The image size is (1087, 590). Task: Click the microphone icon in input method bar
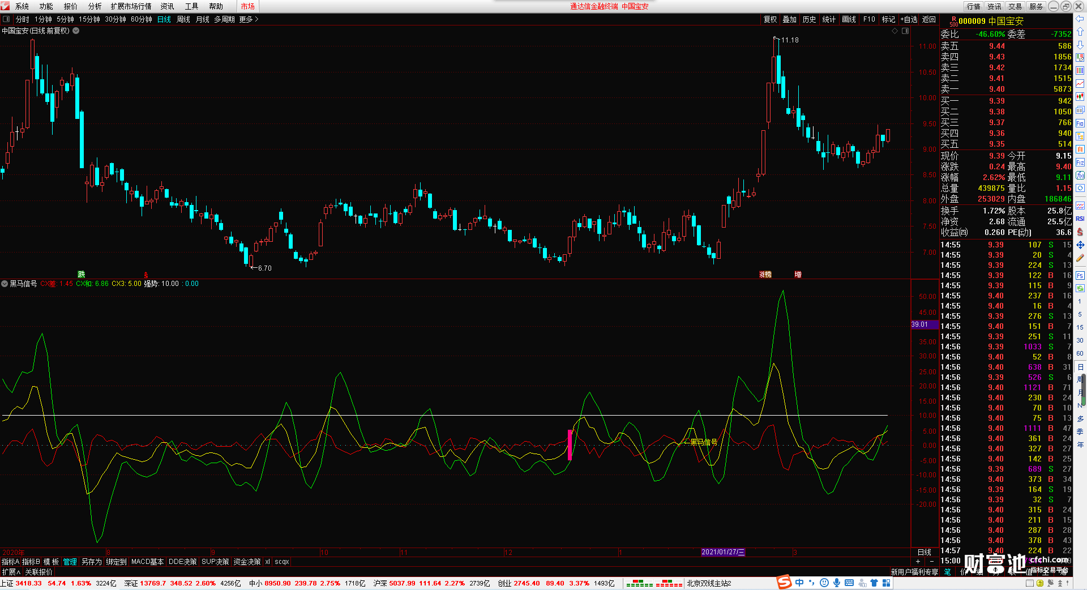tap(837, 583)
